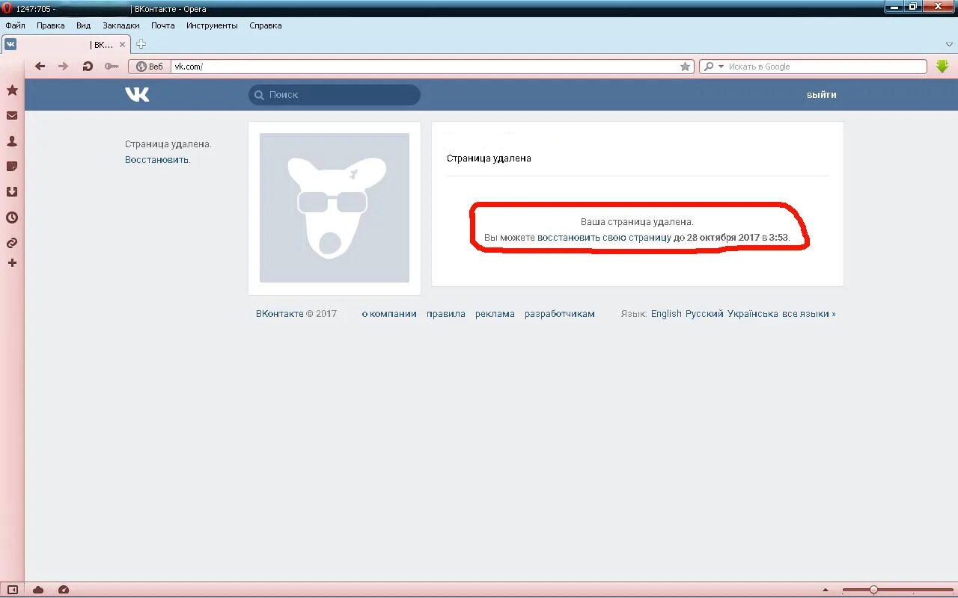Open the реклама footer link
Viewport: 958px width, 598px height.
tap(495, 314)
